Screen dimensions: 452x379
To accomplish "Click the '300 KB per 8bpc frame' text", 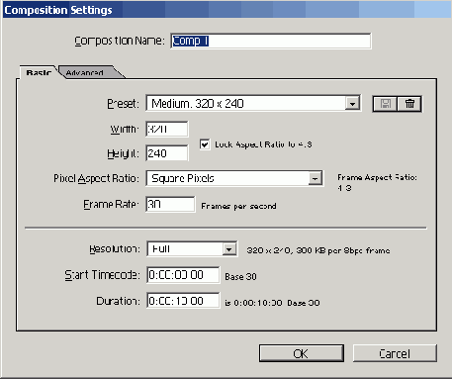I will (343, 250).
